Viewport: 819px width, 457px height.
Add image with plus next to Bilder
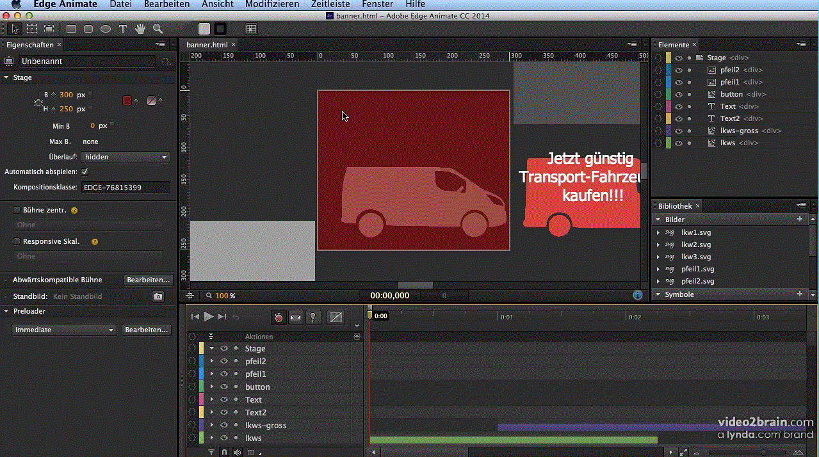[x=799, y=220]
